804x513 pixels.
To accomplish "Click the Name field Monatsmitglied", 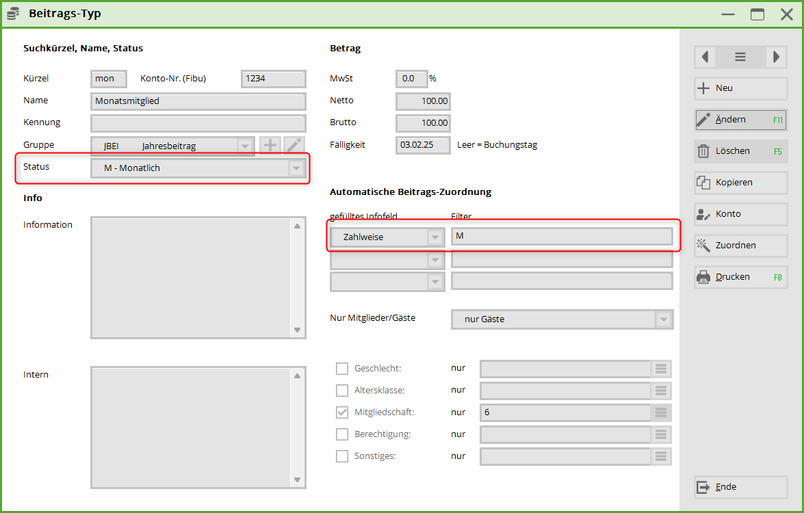I will click(198, 101).
